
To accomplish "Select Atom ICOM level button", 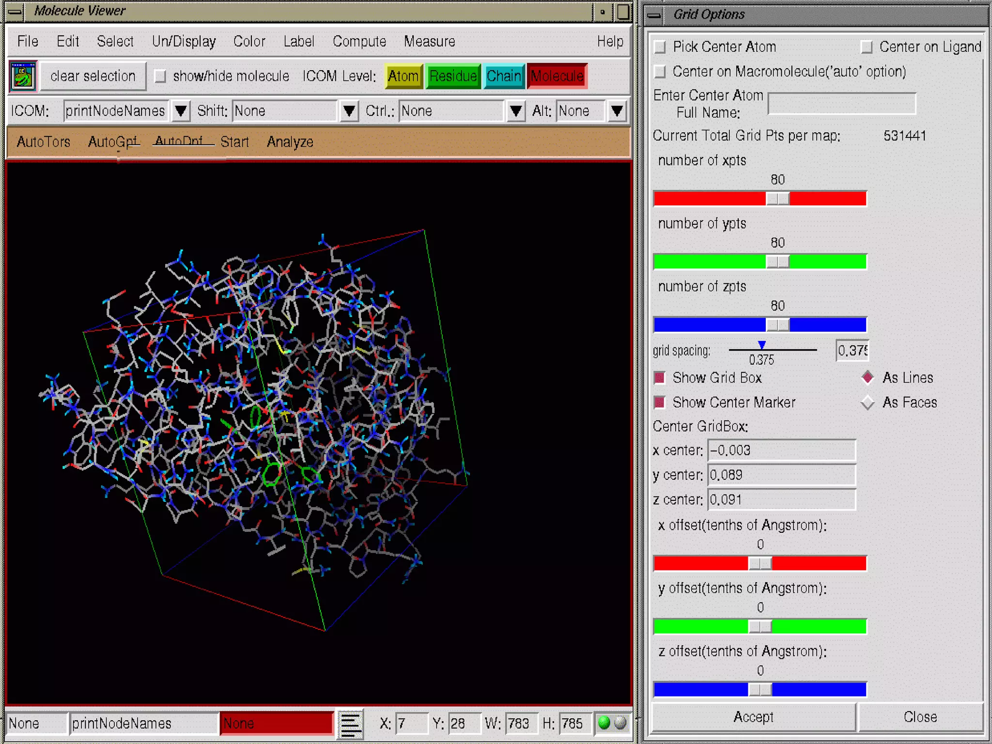I will (403, 76).
